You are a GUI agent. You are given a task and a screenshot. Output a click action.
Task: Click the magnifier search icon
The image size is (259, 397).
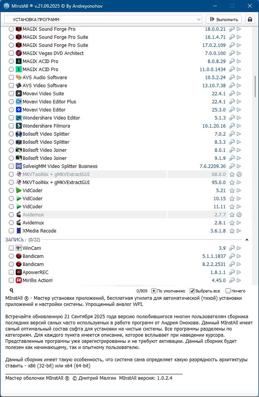(x=11, y=291)
